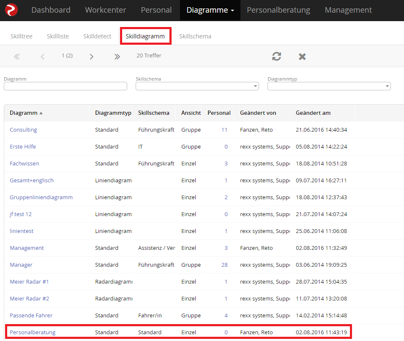404x341 pixels.
Task: Click the rexx systems logo icon
Action: click(x=11, y=10)
